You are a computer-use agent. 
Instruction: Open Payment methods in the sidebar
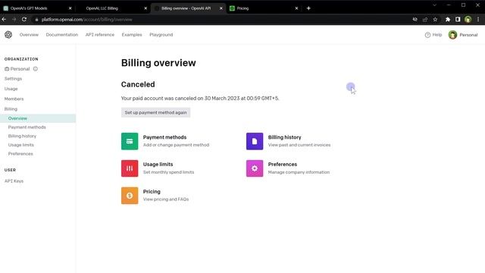pyautogui.click(x=27, y=127)
